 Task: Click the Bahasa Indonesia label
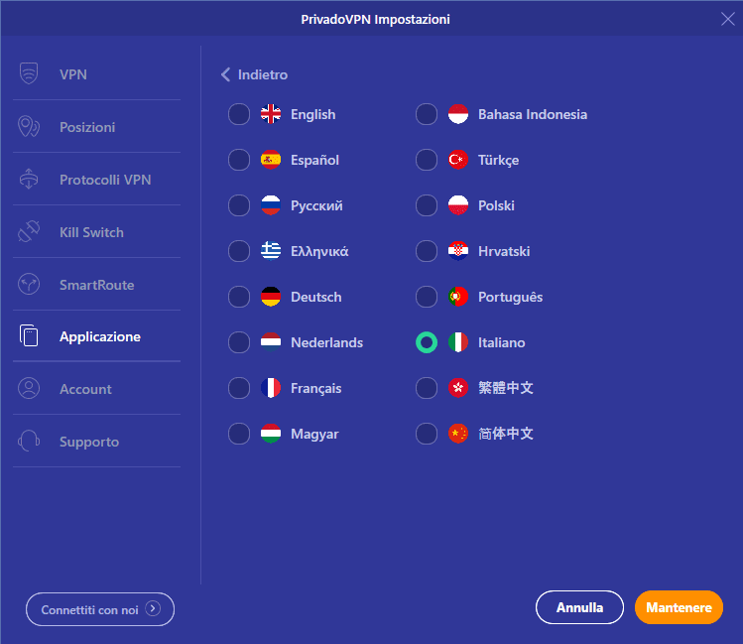(x=533, y=114)
